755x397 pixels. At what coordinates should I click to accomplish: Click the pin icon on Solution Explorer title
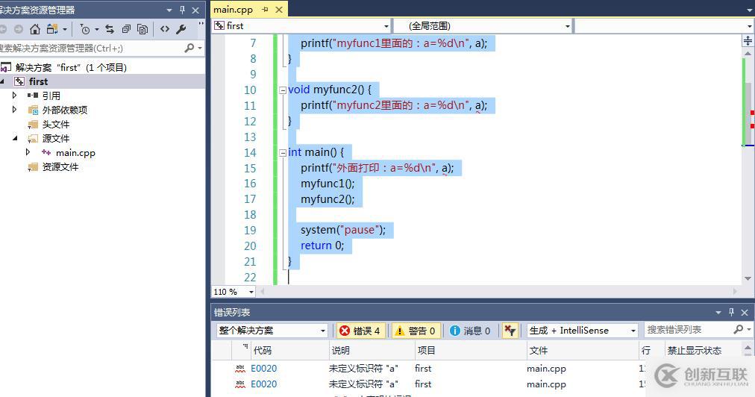(x=183, y=10)
